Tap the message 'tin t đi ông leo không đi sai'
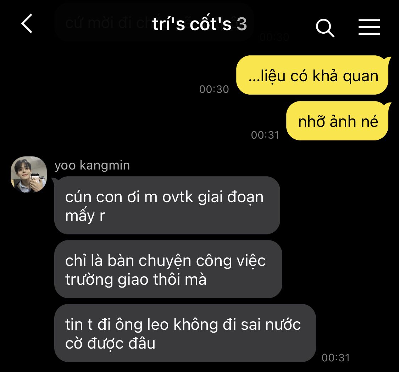Screen dimensions: 399x372 (185, 333)
